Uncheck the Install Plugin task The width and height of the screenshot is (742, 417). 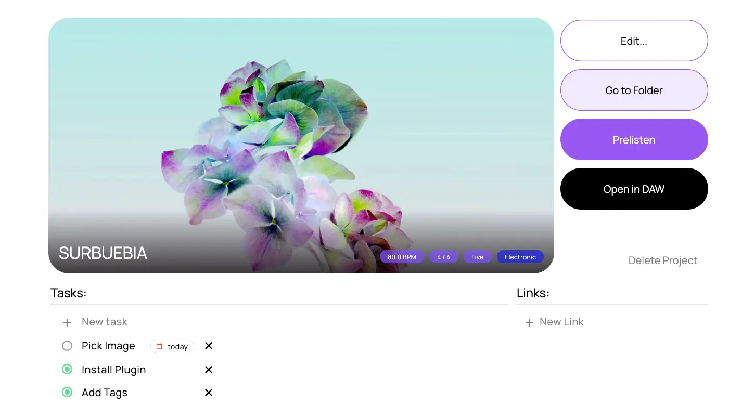pyautogui.click(x=67, y=370)
